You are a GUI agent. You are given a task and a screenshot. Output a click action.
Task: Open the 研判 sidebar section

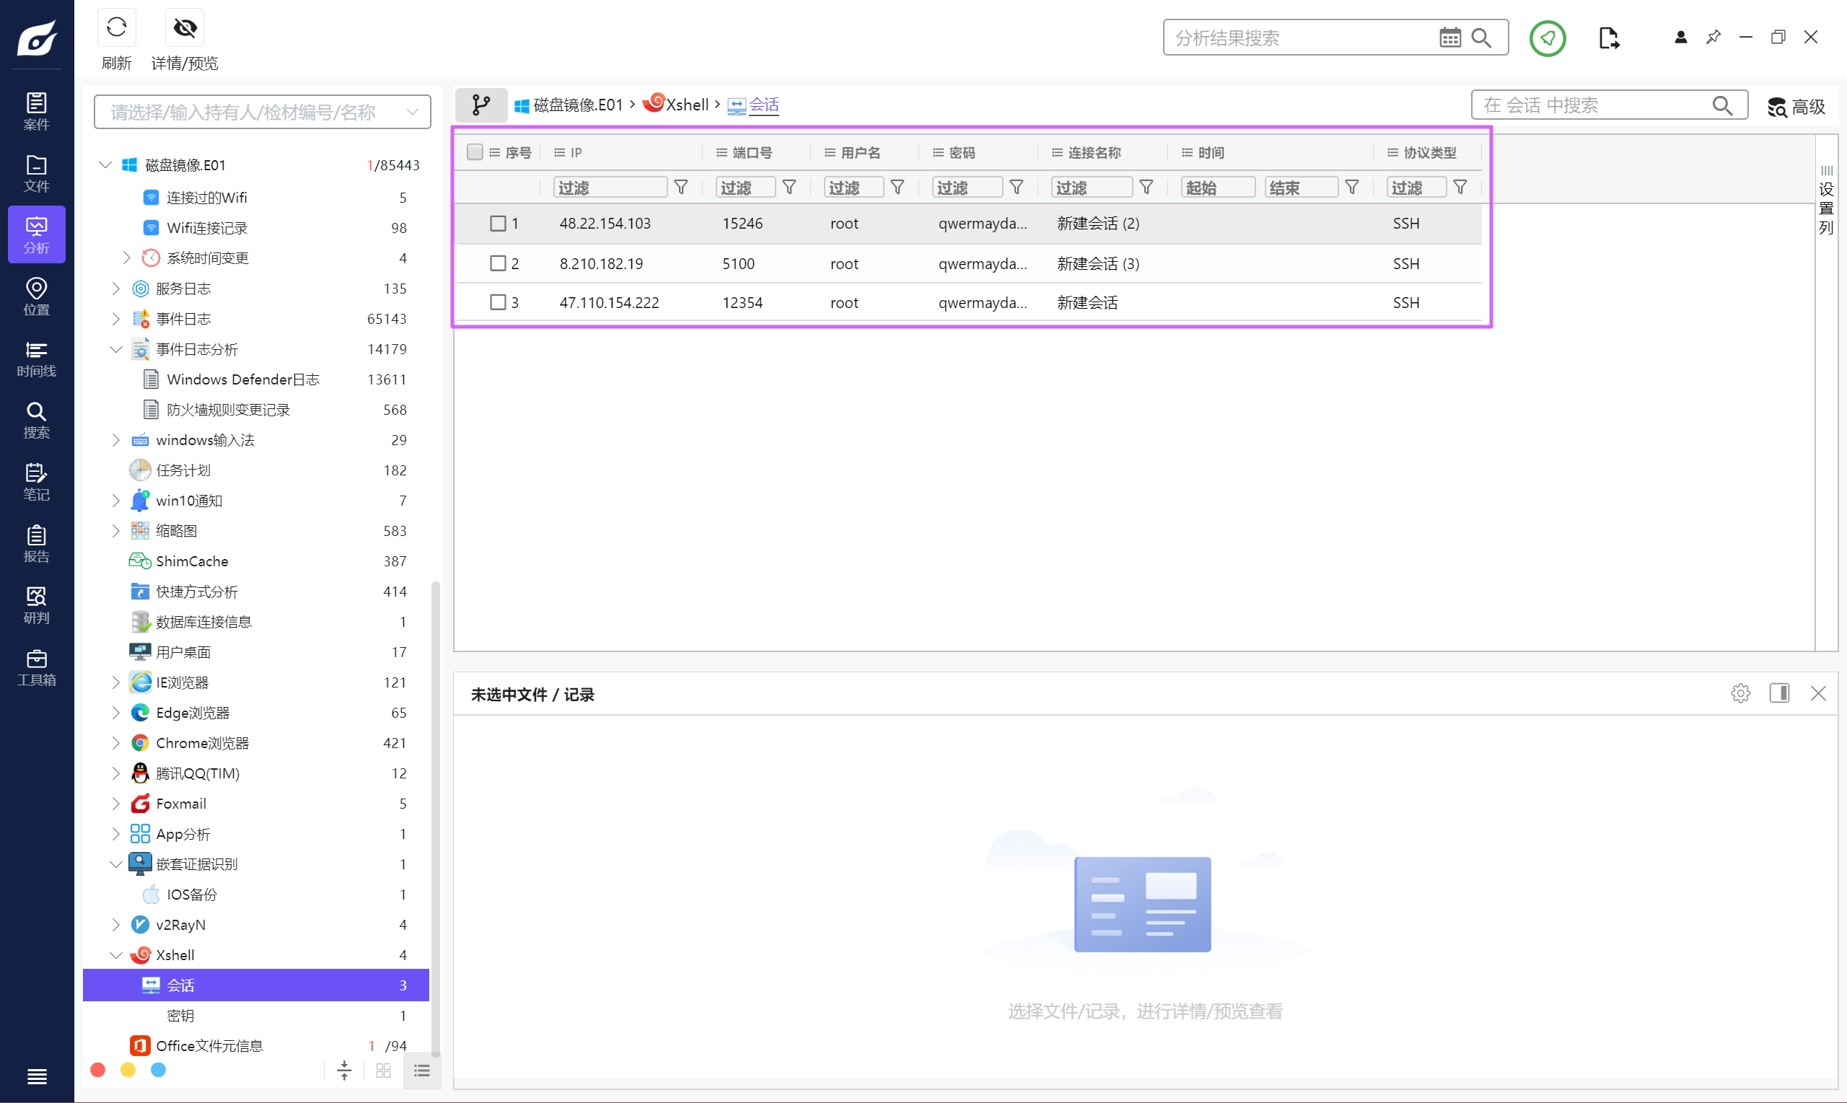(36, 605)
